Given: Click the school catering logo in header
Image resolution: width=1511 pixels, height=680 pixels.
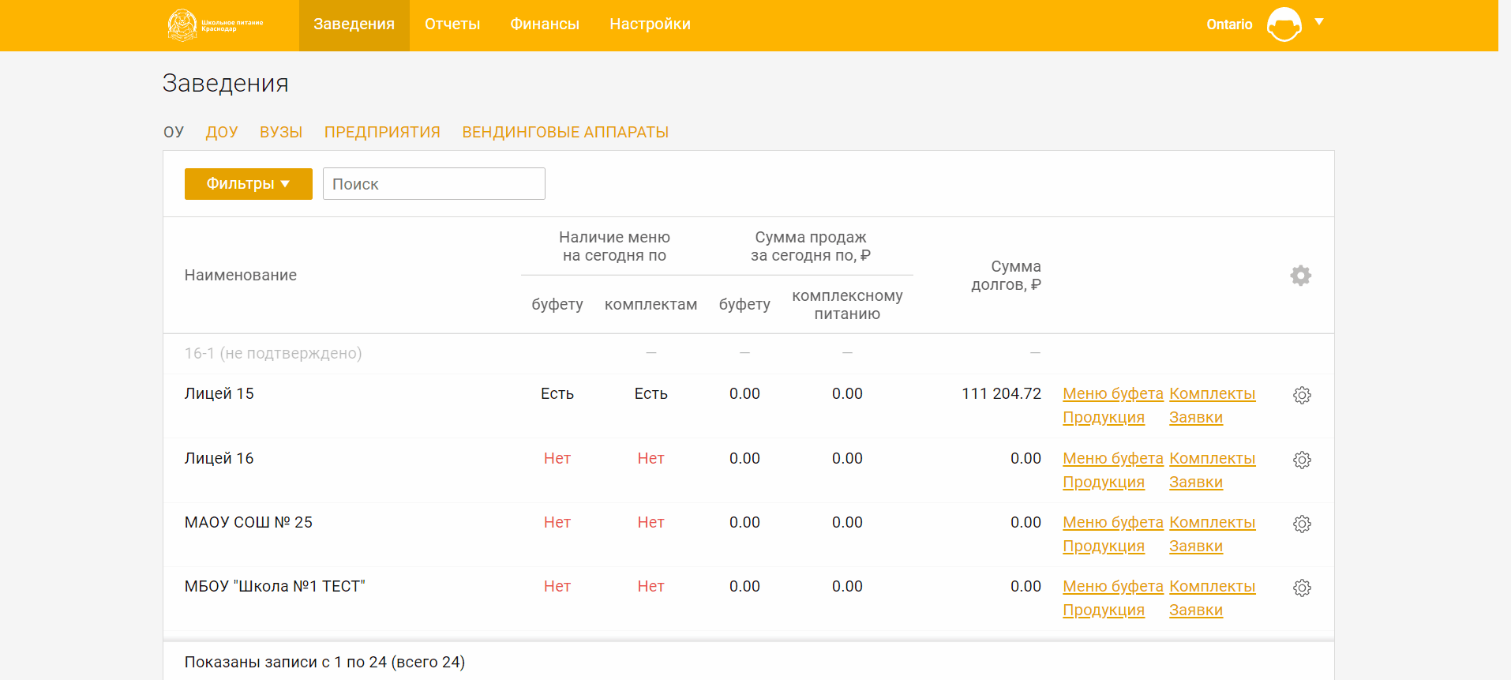Looking at the screenshot, I should point(215,24).
